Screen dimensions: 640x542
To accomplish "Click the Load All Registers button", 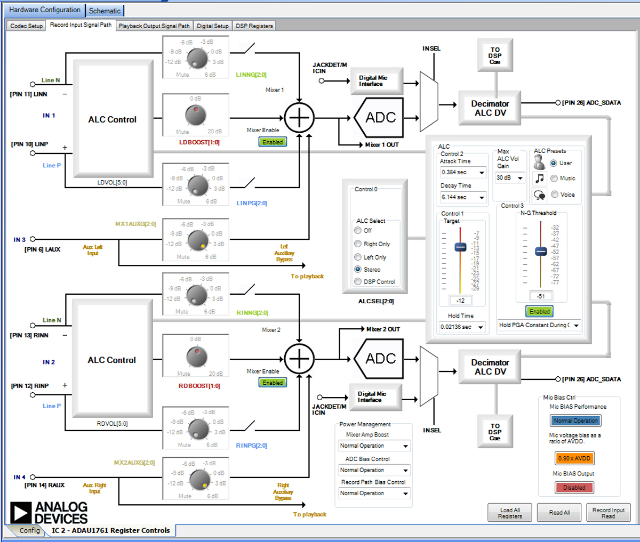I will pyautogui.click(x=510, y=513).
